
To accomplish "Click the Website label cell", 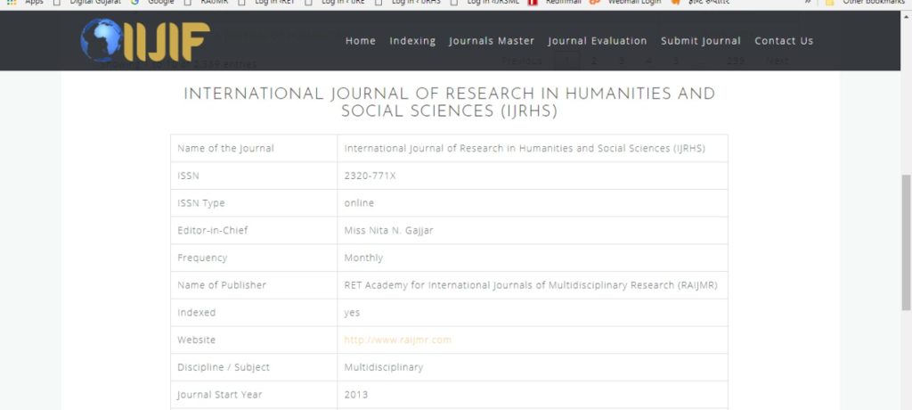I will coord(254,340).
